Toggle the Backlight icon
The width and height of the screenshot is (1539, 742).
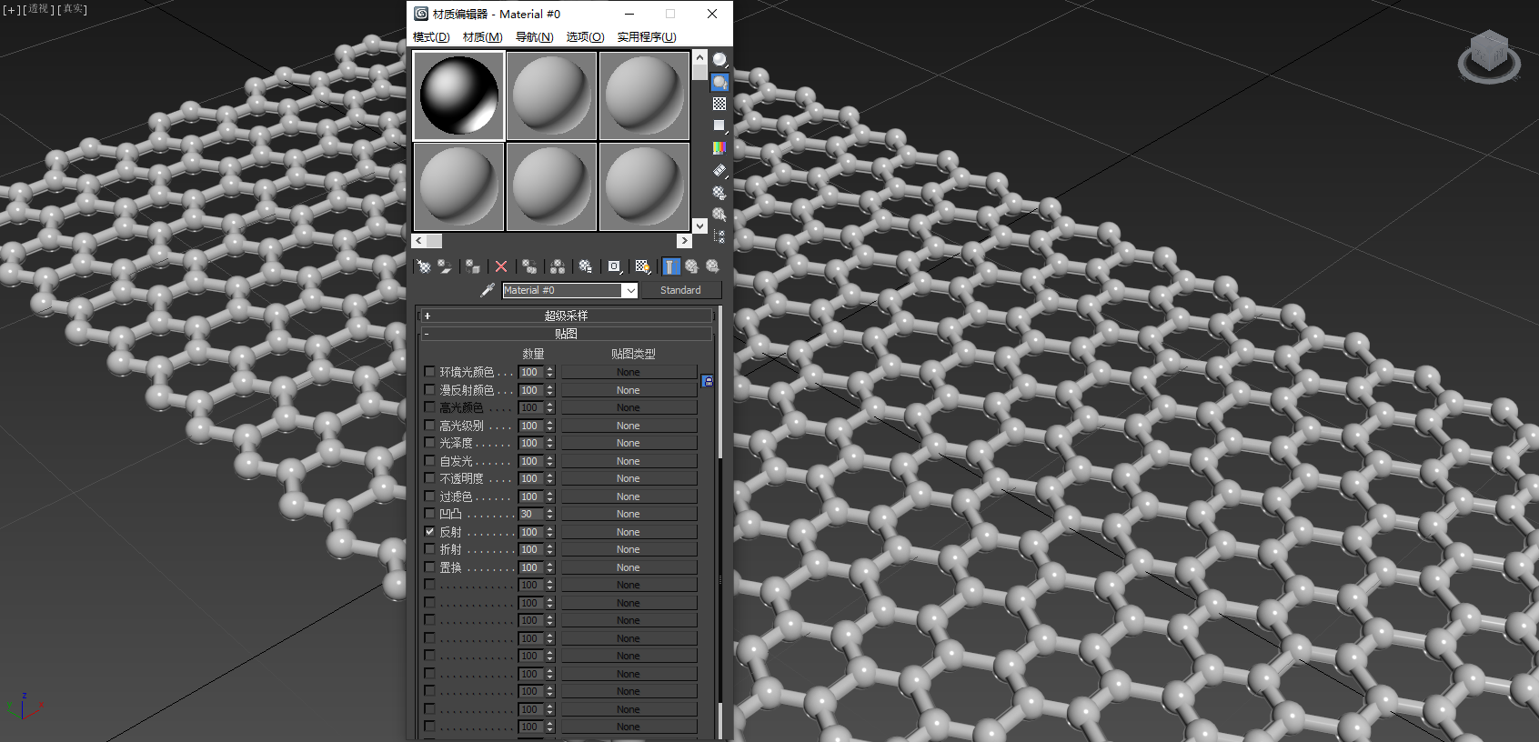(x=719, y=82)
